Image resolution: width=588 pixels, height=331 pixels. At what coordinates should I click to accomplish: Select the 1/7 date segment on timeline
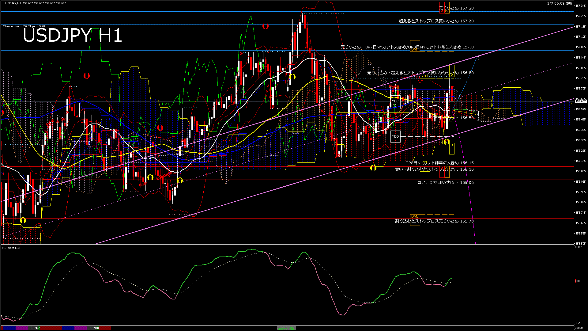[38, 328]
